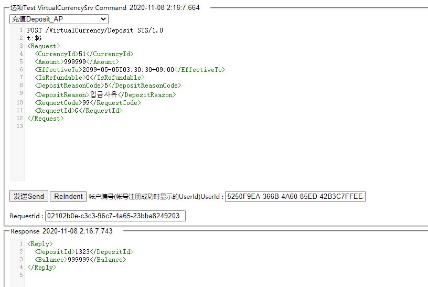
Task: Click the t:$G header line in editor
Action: coord(34,38)
